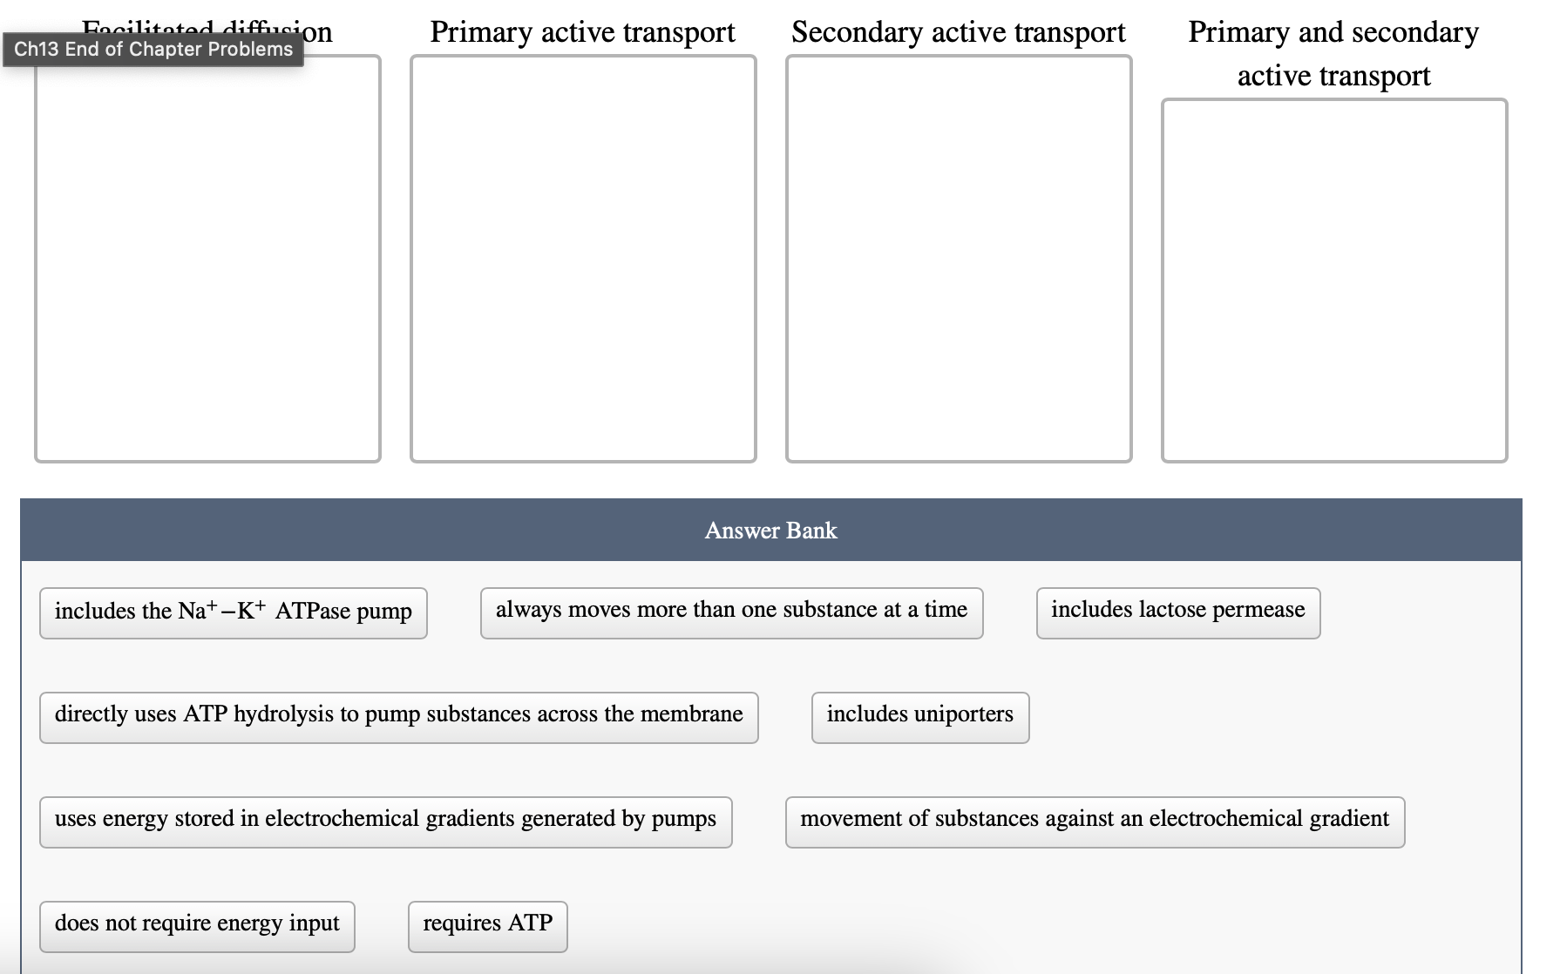Click the Primary active transport column heading

pos(583,31)
